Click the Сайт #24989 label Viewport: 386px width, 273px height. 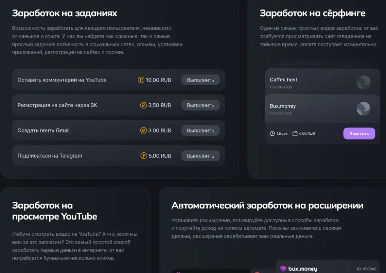tap(281, 87)
